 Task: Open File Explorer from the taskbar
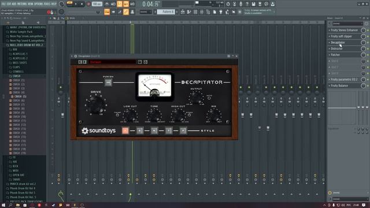18,205
